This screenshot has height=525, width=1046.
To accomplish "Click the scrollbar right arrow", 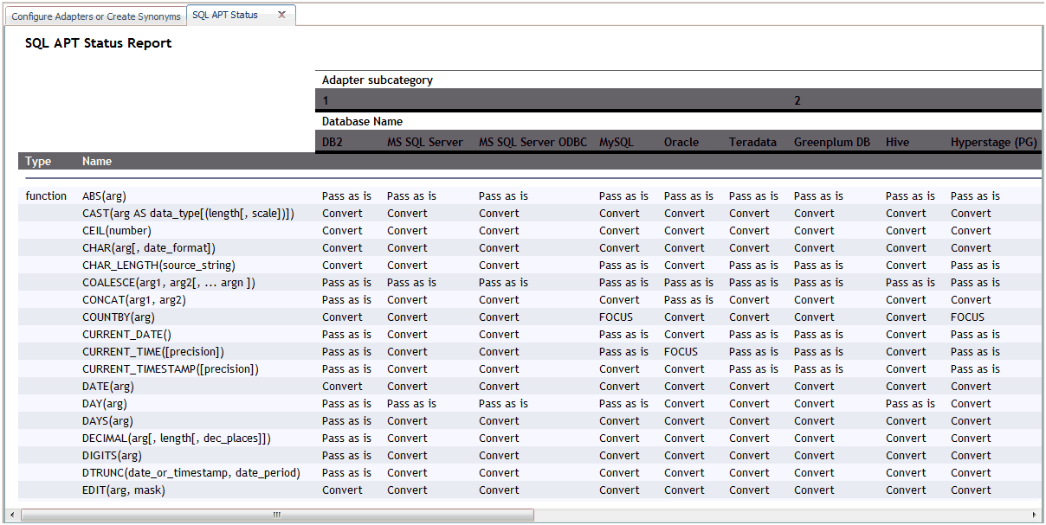I will point(1034,515).
